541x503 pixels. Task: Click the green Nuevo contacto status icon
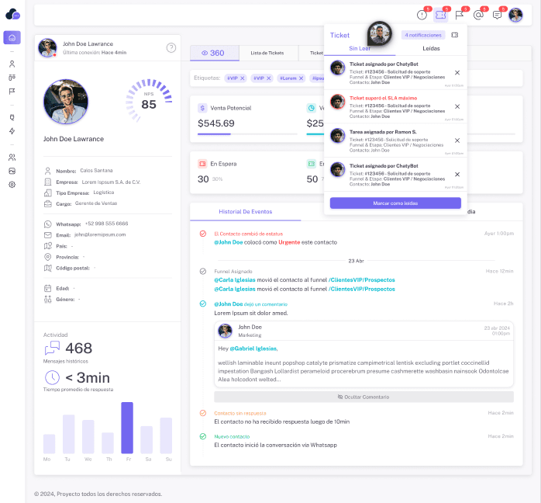tap(203, 437)
